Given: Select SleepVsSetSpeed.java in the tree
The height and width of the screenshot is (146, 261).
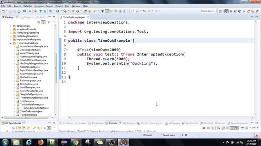Looking at the screenshot, I should click(31, 94).
